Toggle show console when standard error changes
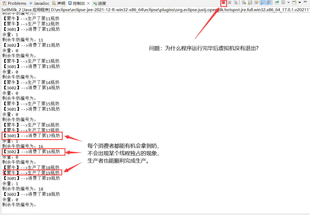 (269, 3)
